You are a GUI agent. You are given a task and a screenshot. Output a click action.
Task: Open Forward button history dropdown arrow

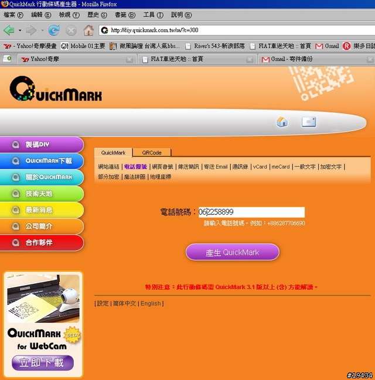42,30
